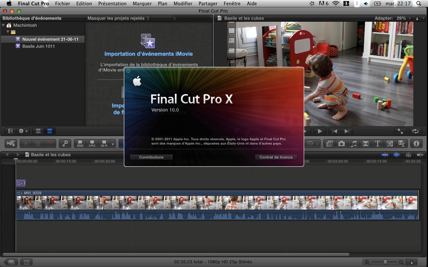
Task: Zoom out timeline with minus magnifier
Action: (x=367, y=262)
